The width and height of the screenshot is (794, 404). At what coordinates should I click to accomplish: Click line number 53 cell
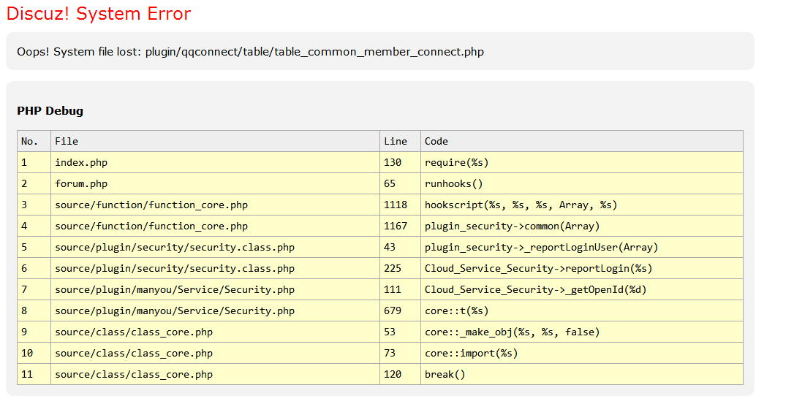coord(400,332)
